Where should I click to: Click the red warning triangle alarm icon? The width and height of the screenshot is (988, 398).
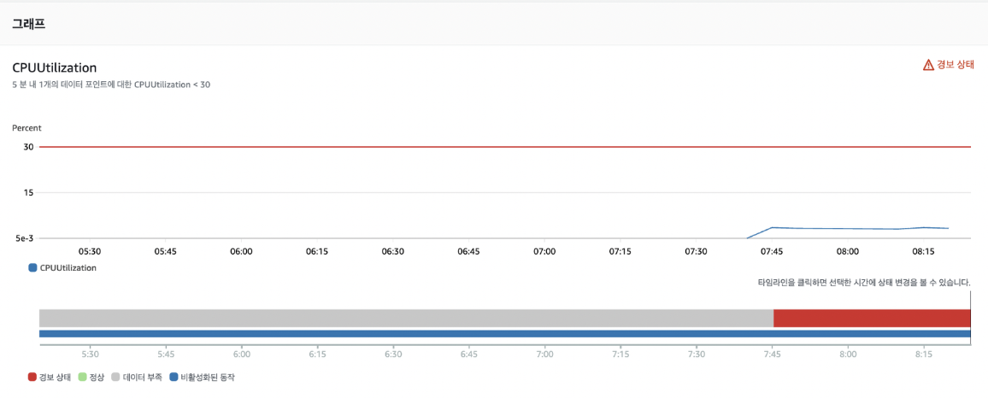point(928,64)
